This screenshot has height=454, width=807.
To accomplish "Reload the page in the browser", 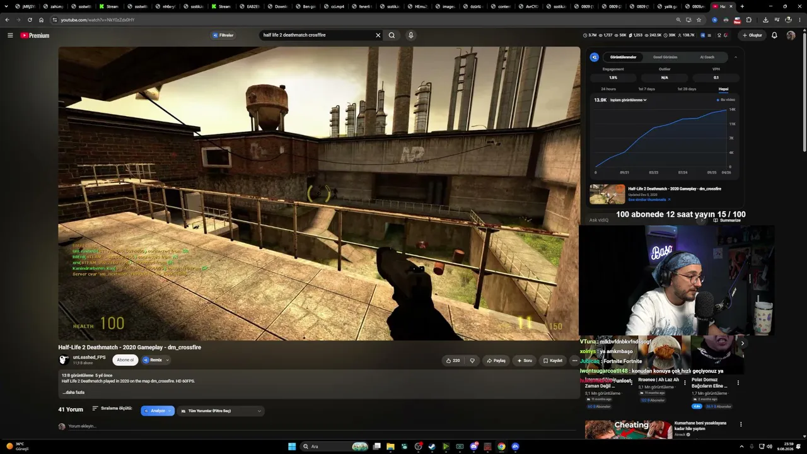I will pyautogui.click(x=30, y=20).
